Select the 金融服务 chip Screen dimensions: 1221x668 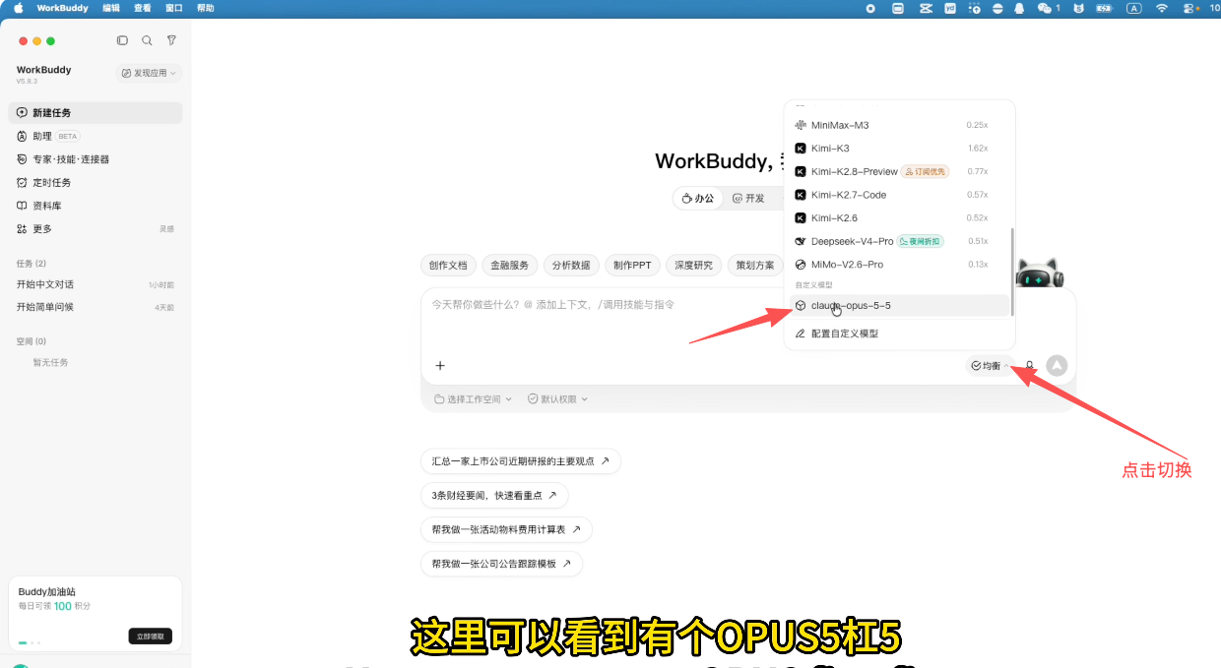coord(510,266)
